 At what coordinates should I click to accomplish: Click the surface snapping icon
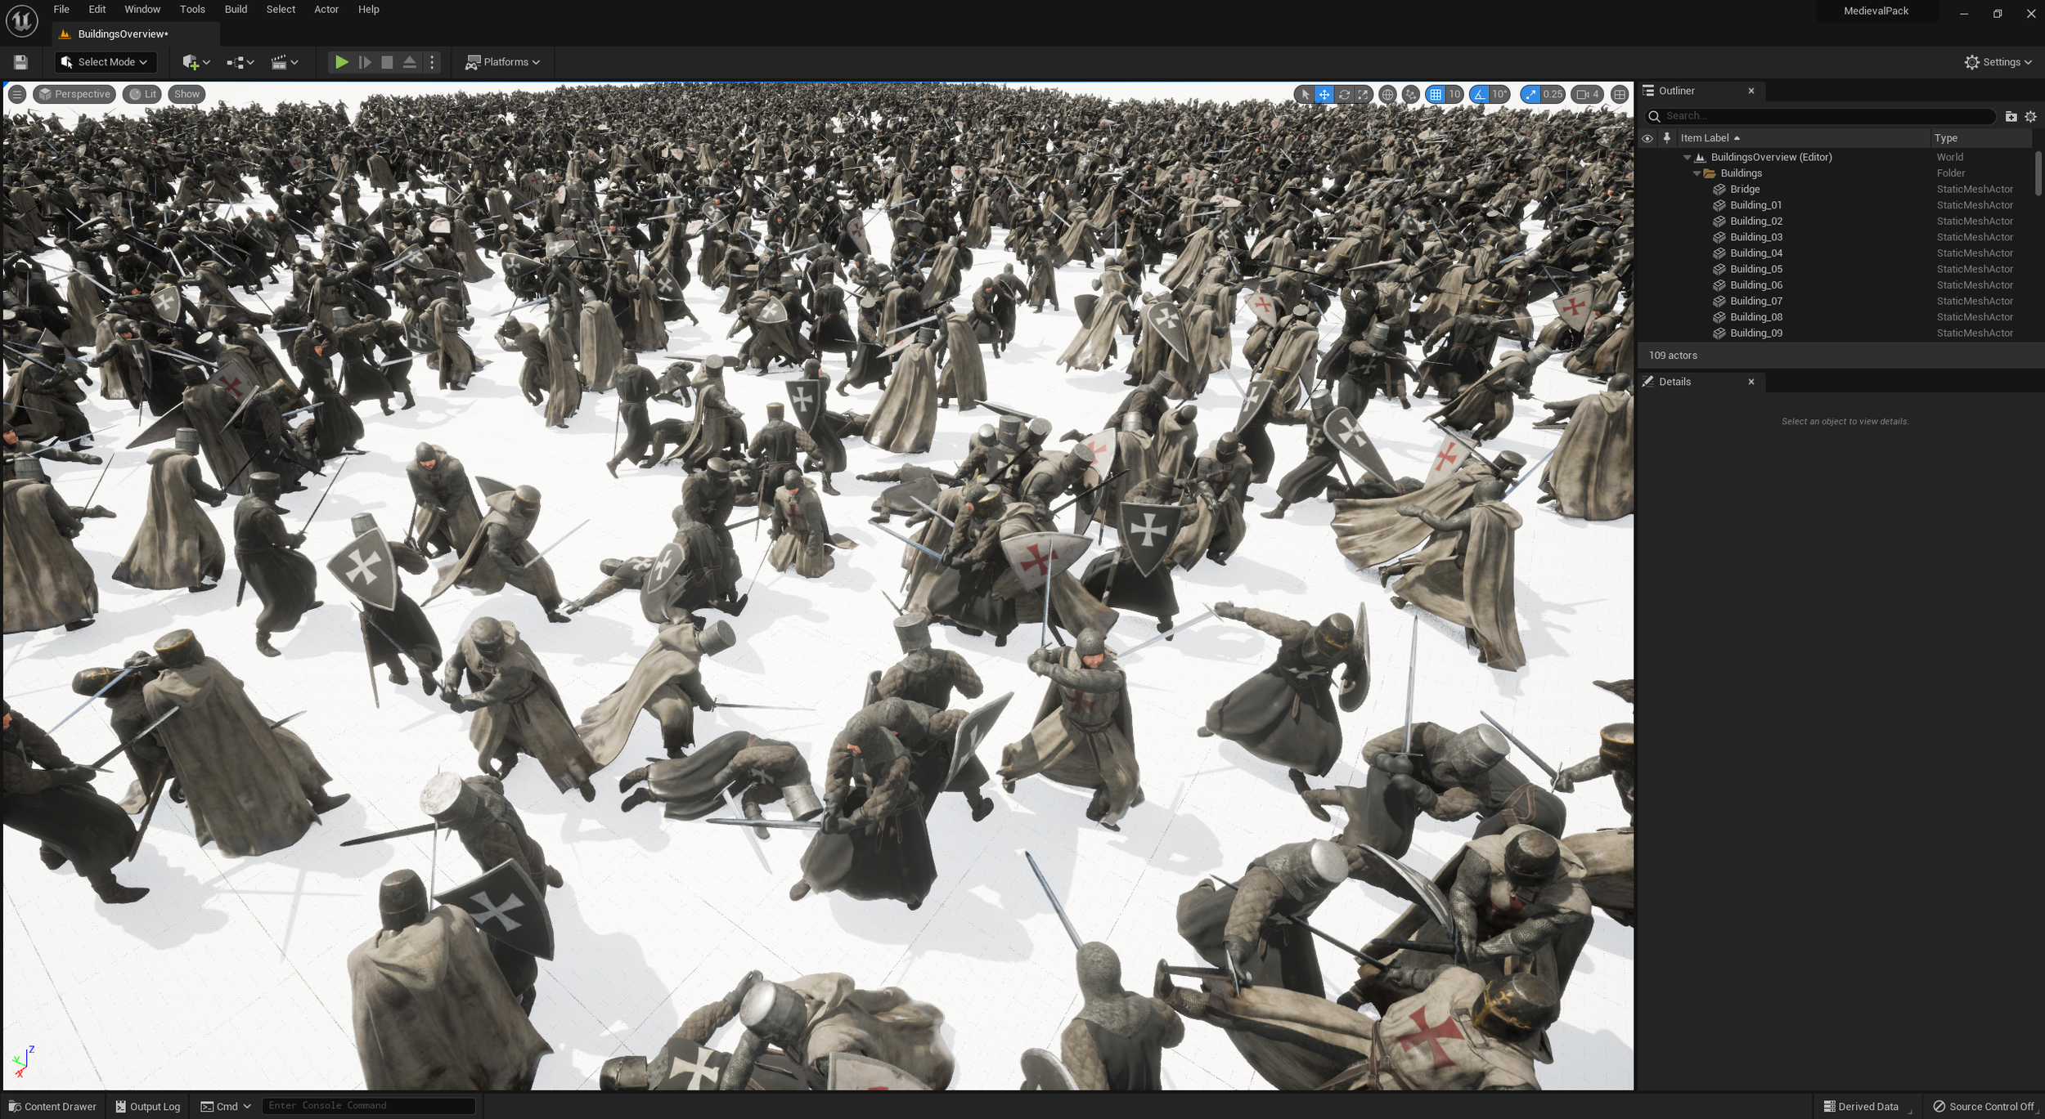pyautogui.click(x=1410, y=95)
